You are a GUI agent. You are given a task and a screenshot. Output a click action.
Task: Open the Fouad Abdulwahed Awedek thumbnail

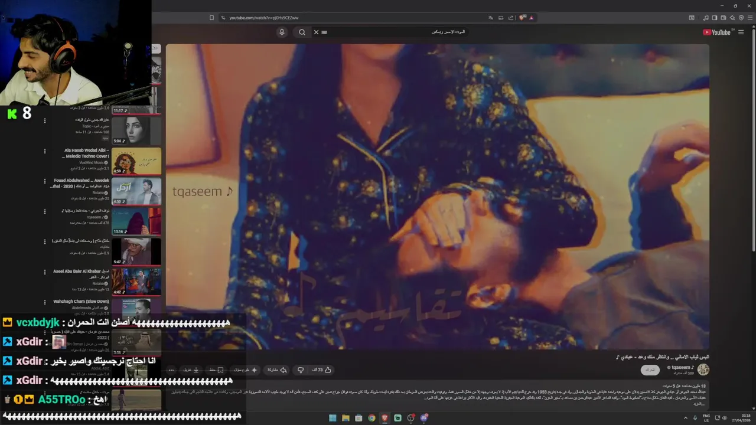[136, 191]
